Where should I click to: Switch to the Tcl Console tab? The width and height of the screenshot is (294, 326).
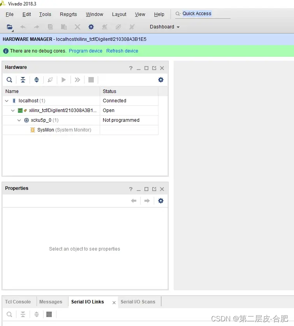[x=18, y=302]
